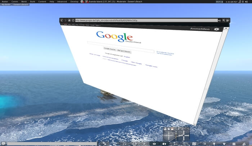Open the Help menu
This screenshot has width=252, height=146.
pyautogui.click(x=52, y=1)
